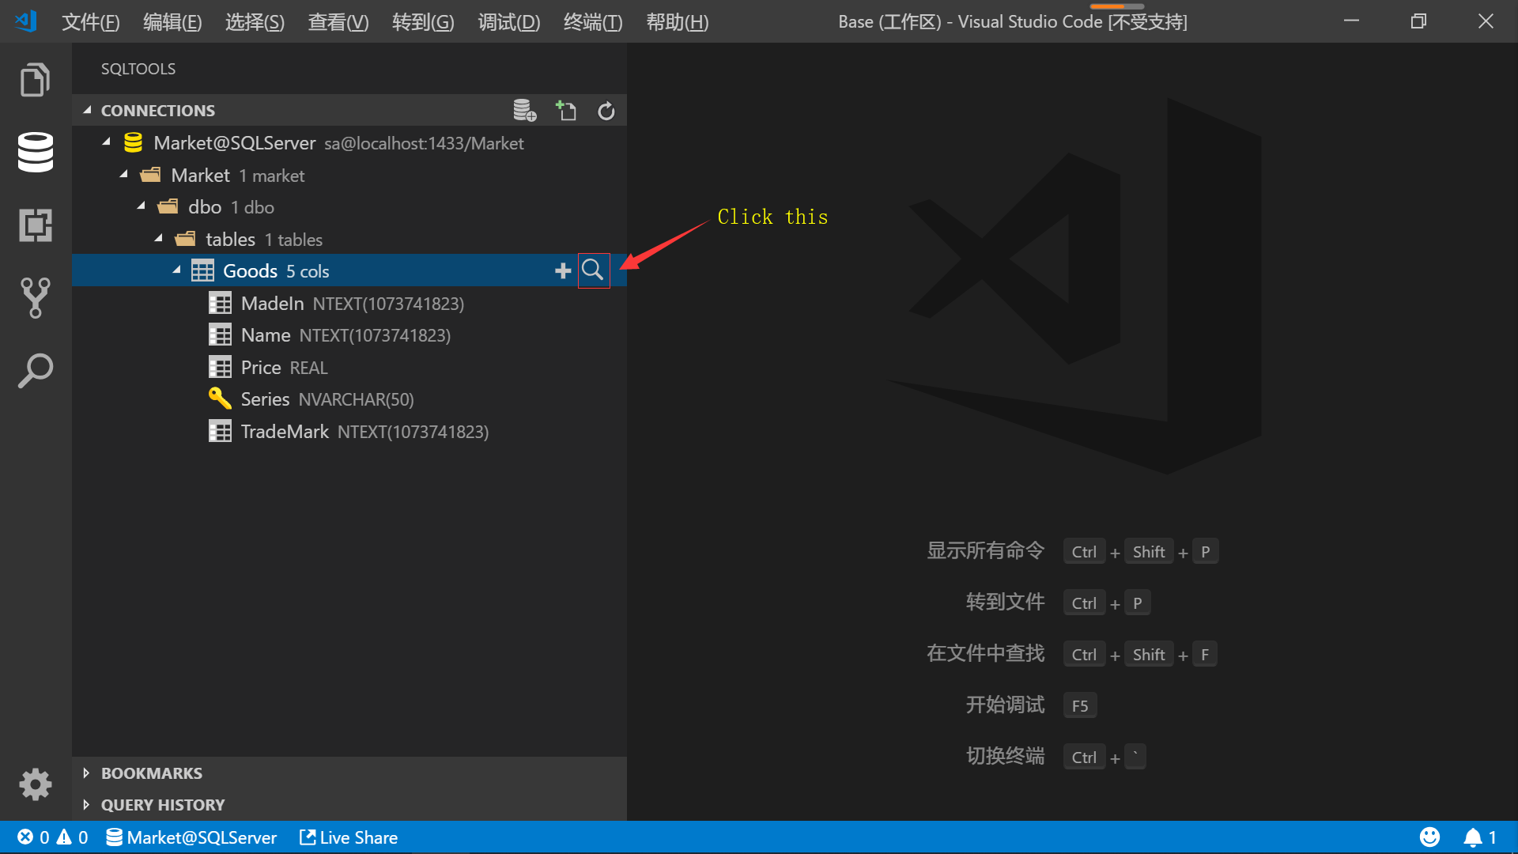
Task: Open the 查看(V) menu
Action: 338,22
